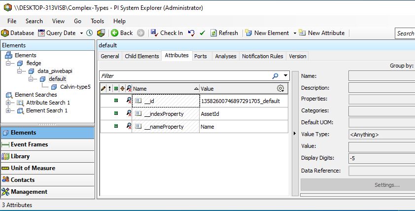The height and width of the screenshot is (211, 415).
Task: Collapse the fledge tree node
Action: [x=8, y=63]
